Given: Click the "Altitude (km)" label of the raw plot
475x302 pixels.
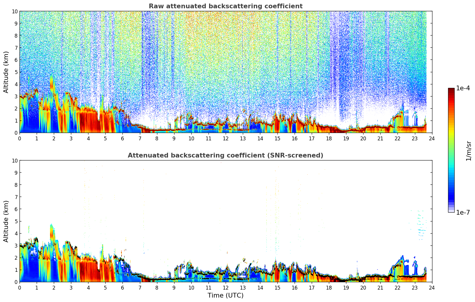Looking at the screenshot, I should click(x=6, y=72).
